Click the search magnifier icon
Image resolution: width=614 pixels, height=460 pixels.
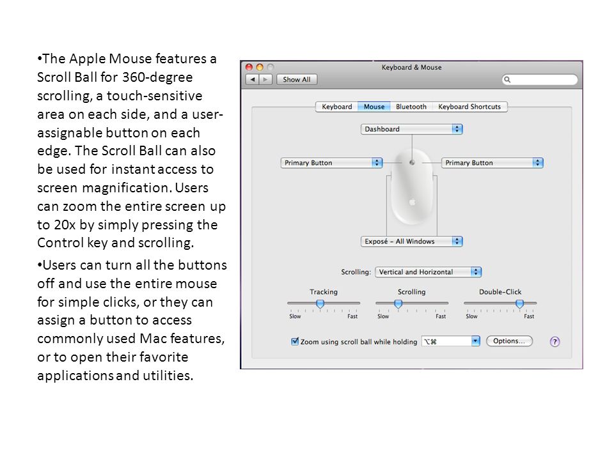coord(507,79)
